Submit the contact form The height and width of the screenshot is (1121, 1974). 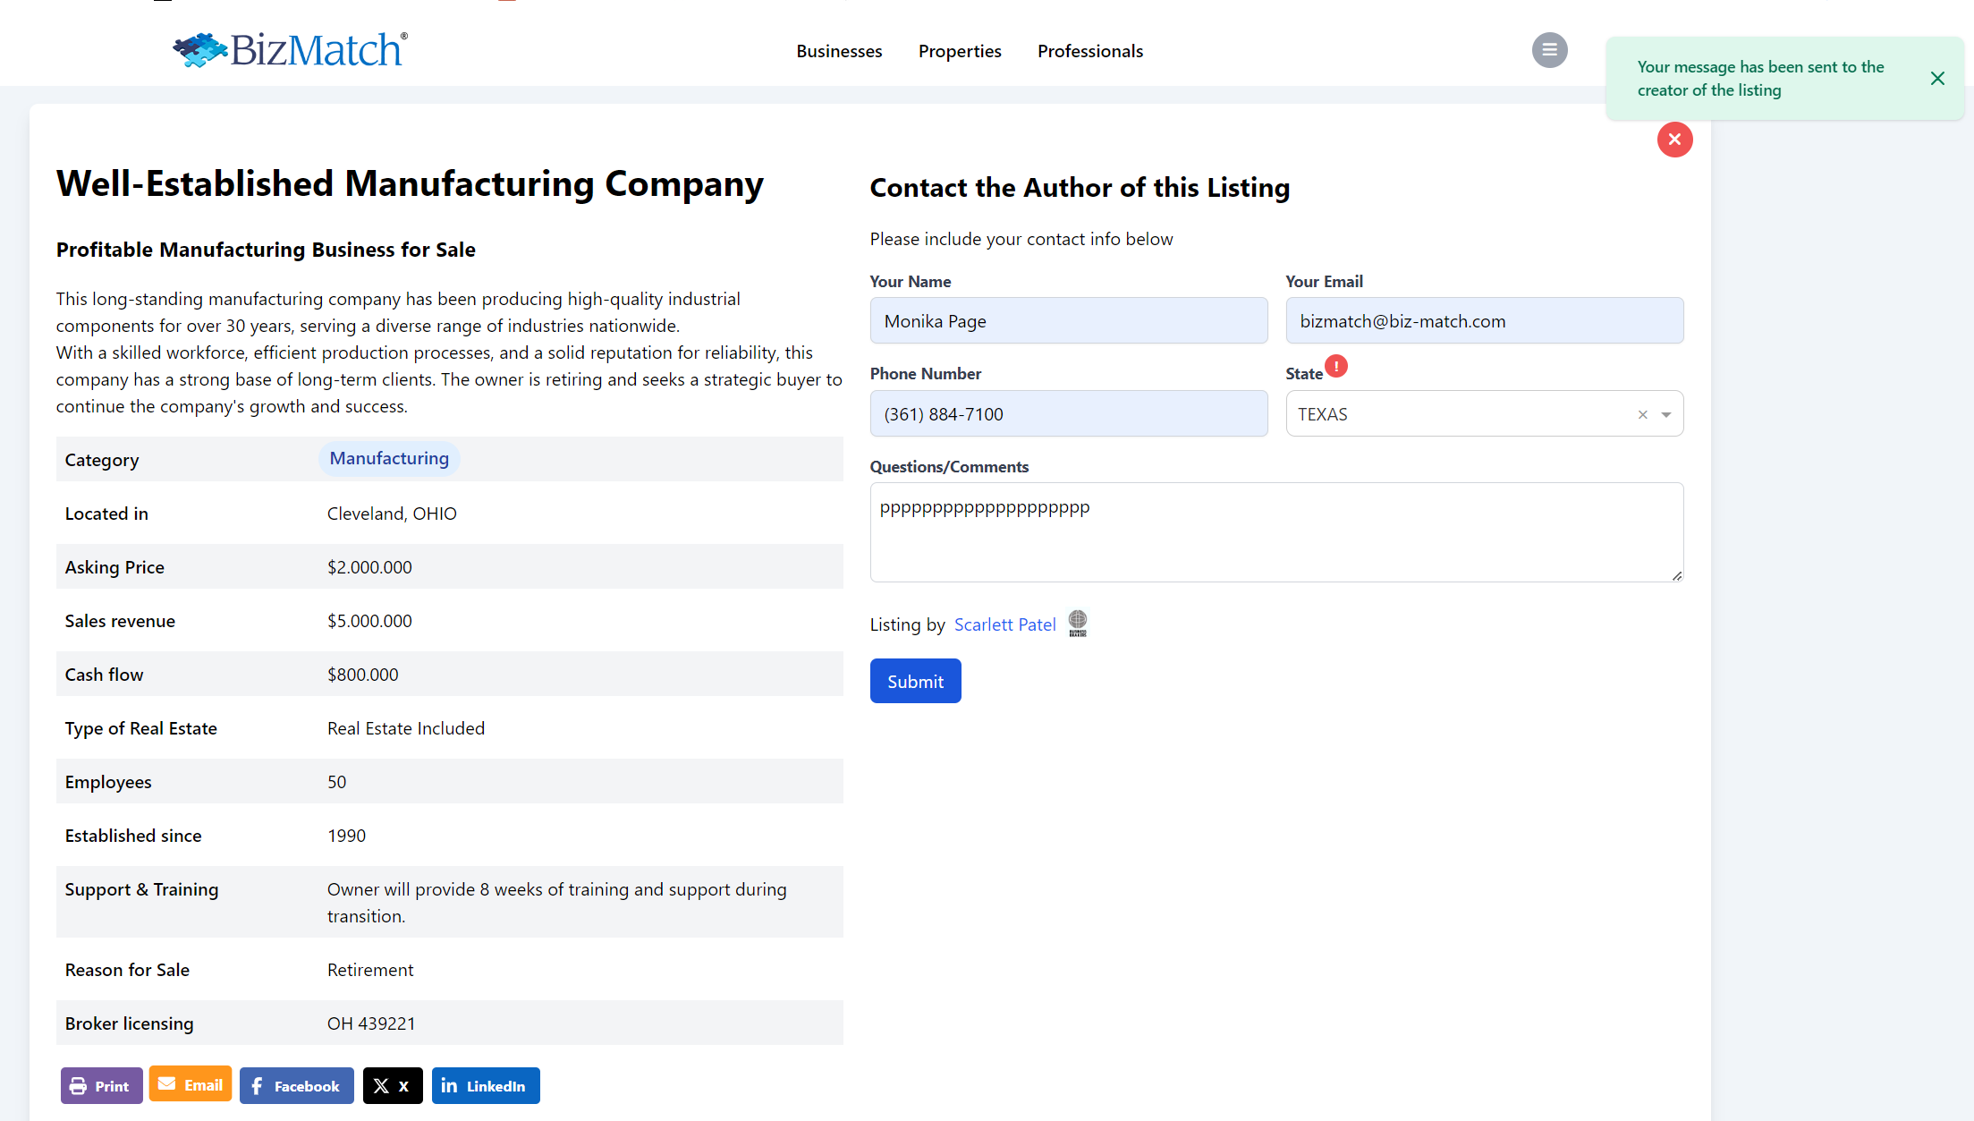click(915, 681)
